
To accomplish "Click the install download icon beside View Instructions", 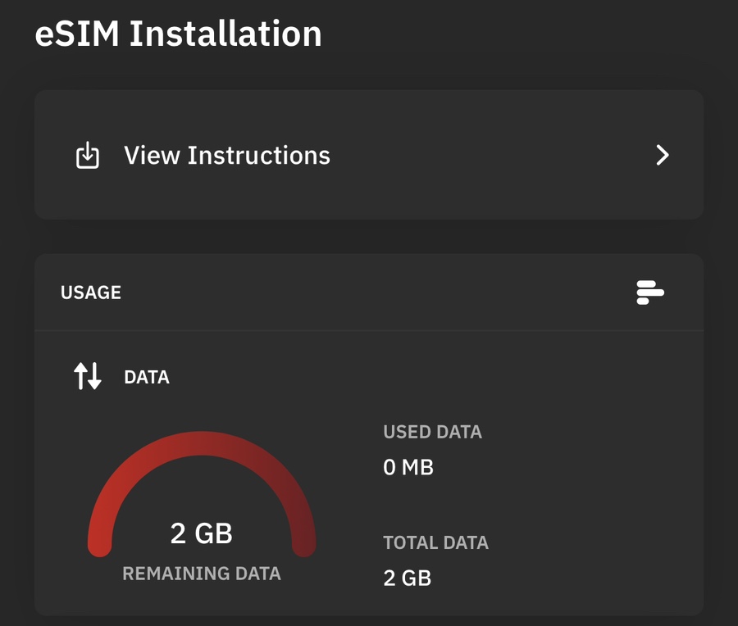I will click(x=88, y=155).
